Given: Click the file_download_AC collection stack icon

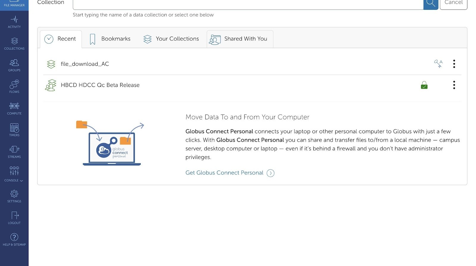Looking at the screenshot, I should point(51,64).
